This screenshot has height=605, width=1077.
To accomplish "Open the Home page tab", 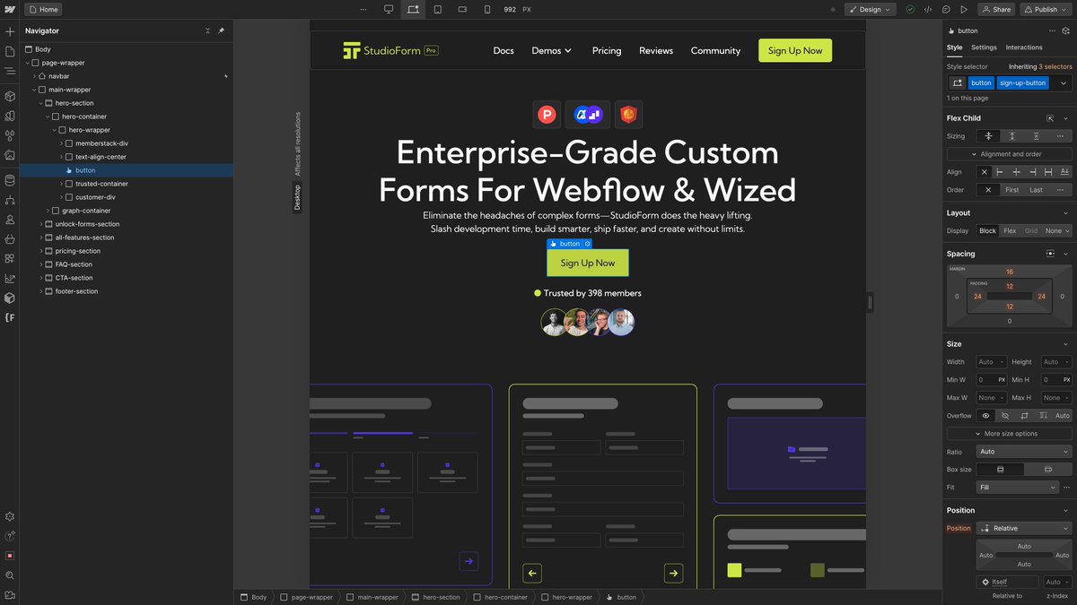I will tap(43, 9).
